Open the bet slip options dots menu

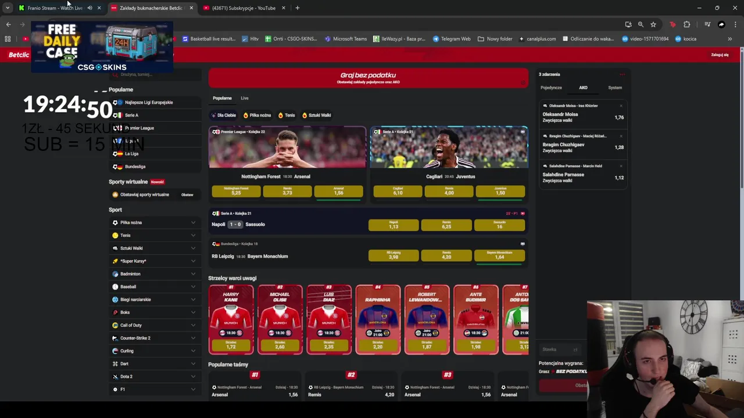[x=622, y=74]
